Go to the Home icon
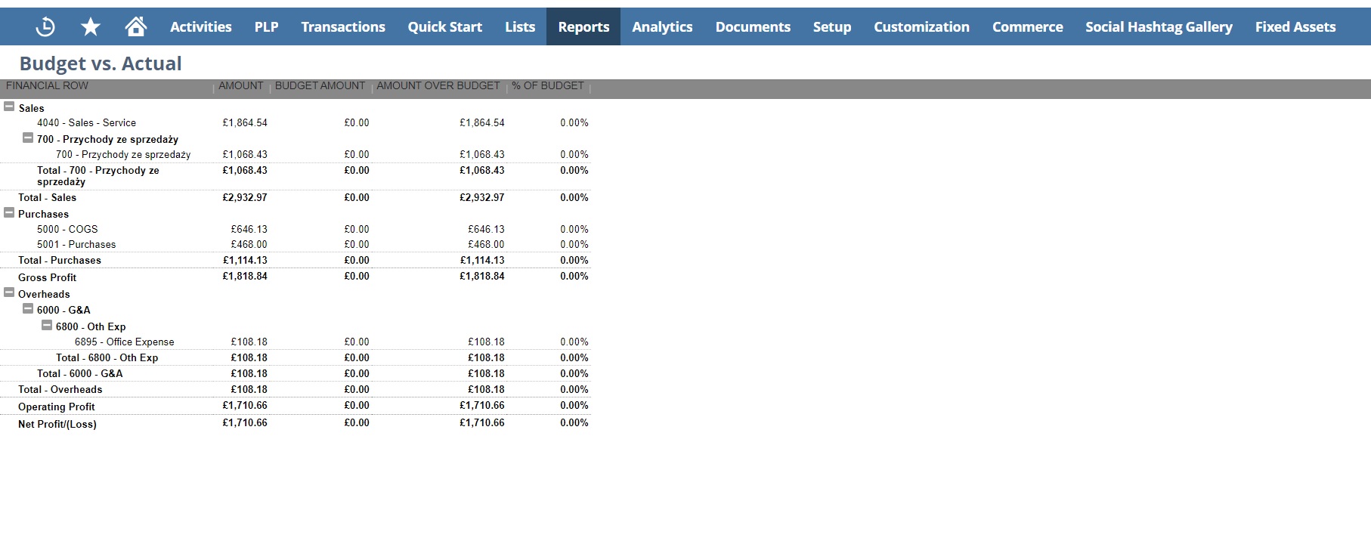1371x535 pixels. click(x=136, y=27)
